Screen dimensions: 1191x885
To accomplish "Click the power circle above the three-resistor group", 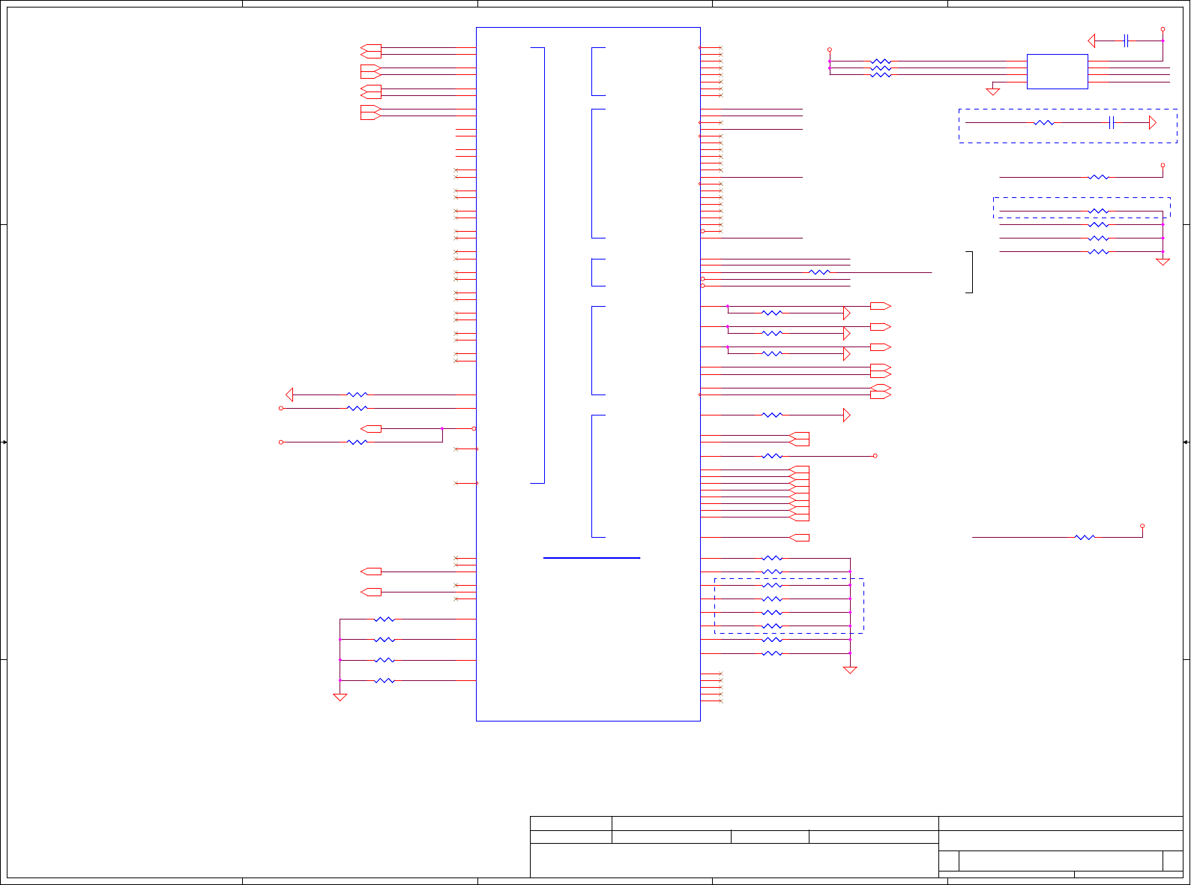I will [830, 49].
